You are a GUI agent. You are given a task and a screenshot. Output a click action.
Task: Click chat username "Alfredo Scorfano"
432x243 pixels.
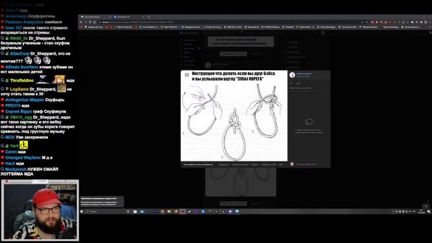(x=22, y=67)
